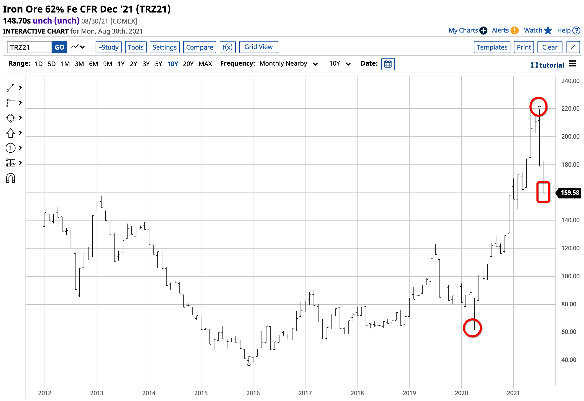Add symbol to Watch list
This screenshot has width=584, height=401.
(538, 31)
